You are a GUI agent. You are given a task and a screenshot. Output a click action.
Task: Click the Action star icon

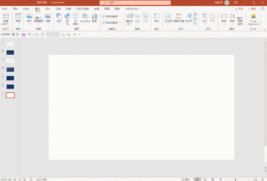point(146,16)
